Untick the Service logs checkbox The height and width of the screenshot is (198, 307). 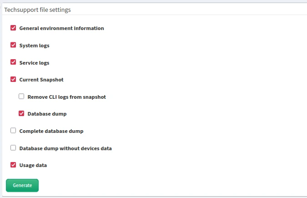pyautogui.click(x=13, y=62)
